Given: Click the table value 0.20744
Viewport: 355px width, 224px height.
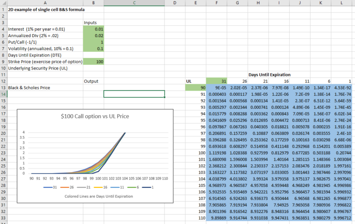Looking at the screenshot, I should pos(342,153).
